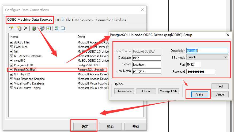
Task: Click the Test button in the ODBC setup
Action: pyautogui.click(x=220, y=86)
